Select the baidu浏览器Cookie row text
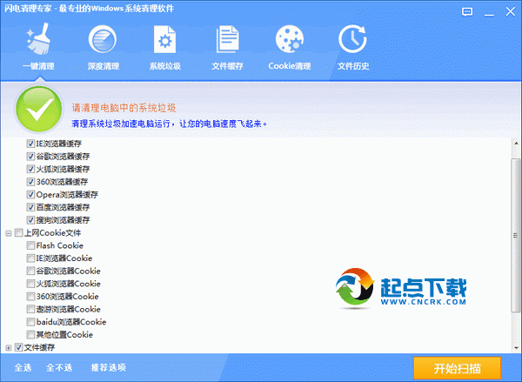 71,322
